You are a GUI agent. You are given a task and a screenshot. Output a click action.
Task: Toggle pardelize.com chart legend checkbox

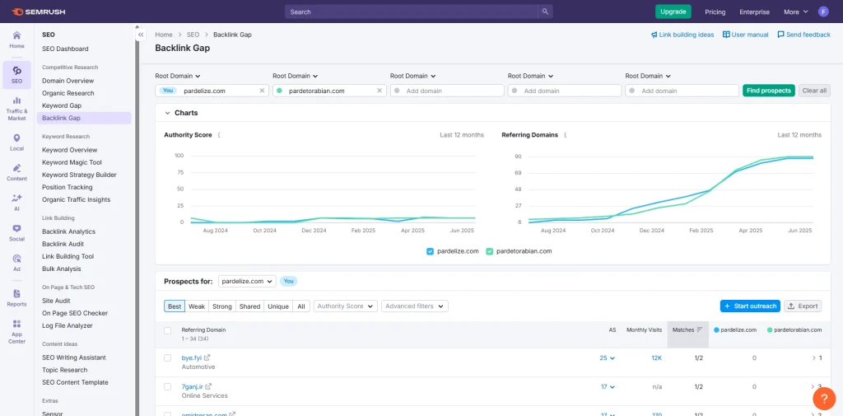coord(430,250)
